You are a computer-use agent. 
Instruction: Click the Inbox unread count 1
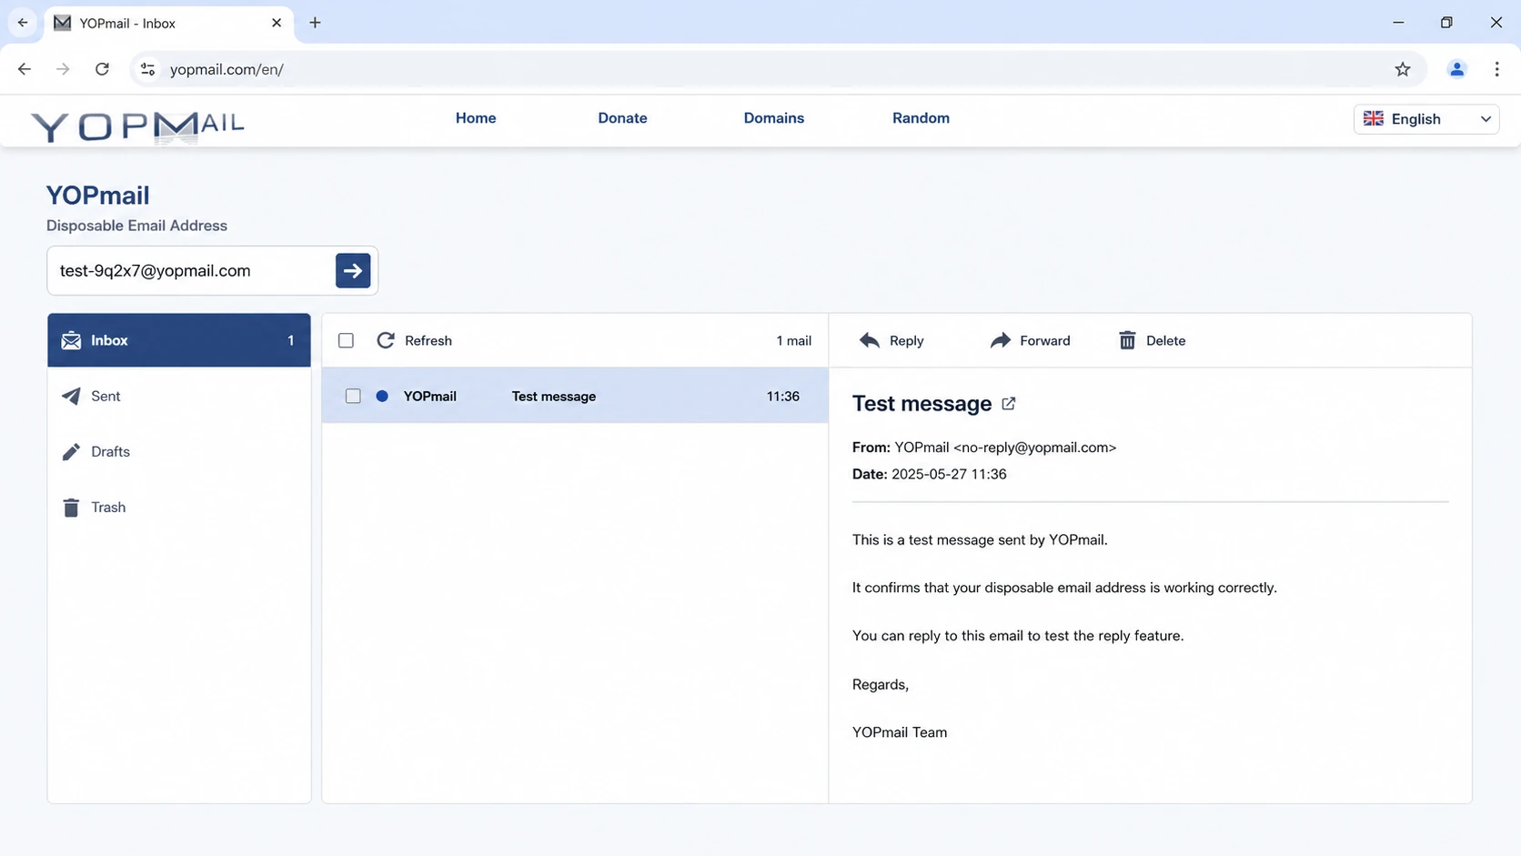click(291, 340)
